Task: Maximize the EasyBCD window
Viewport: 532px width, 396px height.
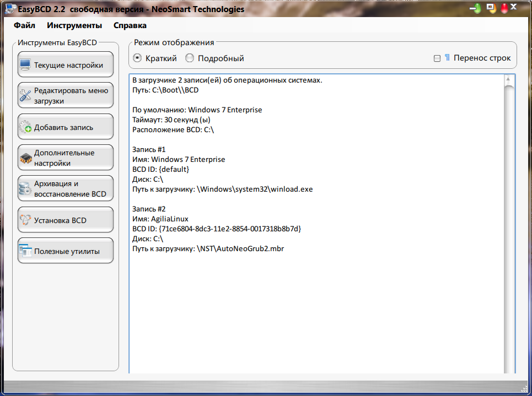Action: pyautogui.click(x=491, y=8)
